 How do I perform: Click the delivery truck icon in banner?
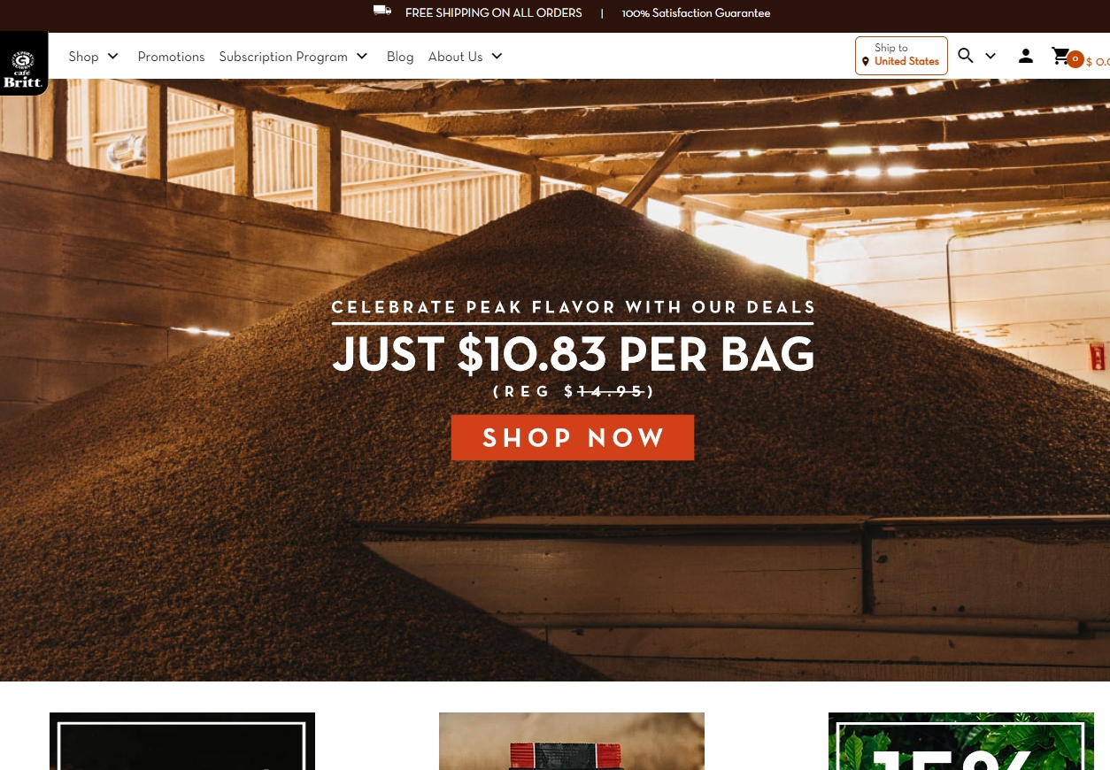[382, 12]
